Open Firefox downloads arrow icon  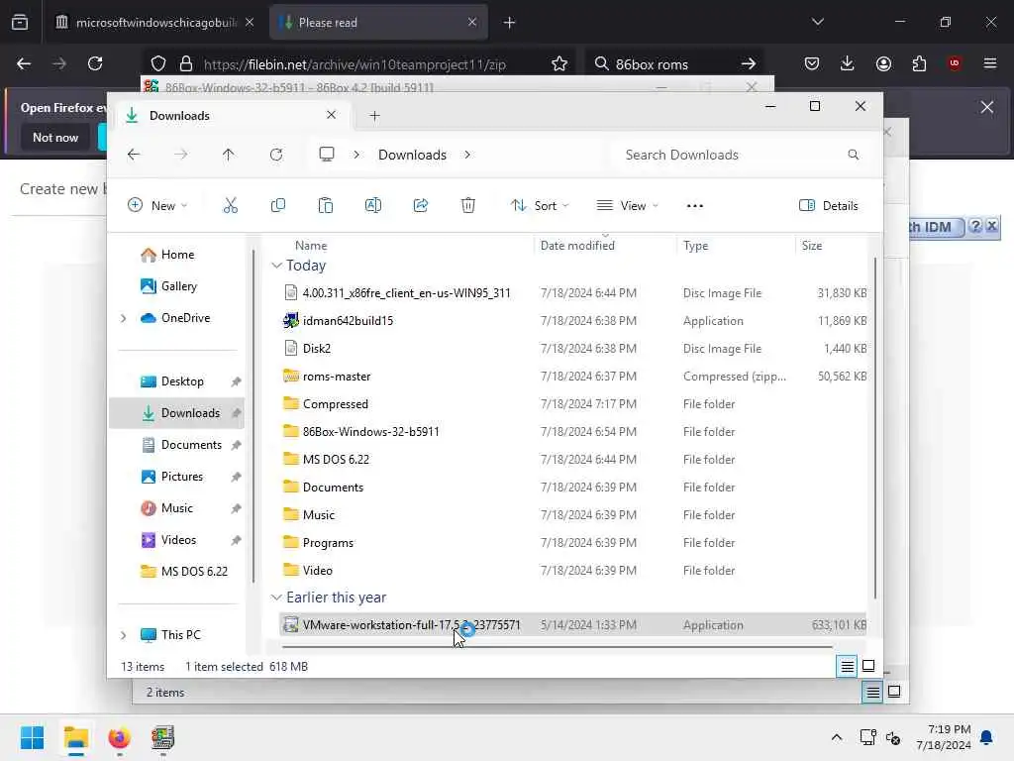(848, 63)
